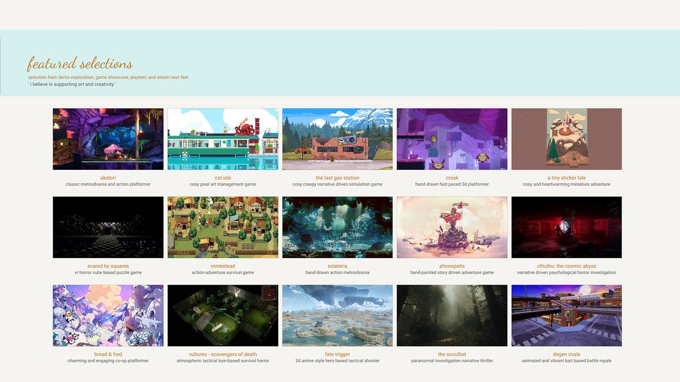
Task: Open the solateria game thumbnail
Action: coord(337,228)
